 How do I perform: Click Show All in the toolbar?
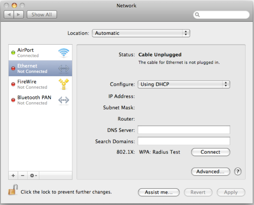point(42,15)
